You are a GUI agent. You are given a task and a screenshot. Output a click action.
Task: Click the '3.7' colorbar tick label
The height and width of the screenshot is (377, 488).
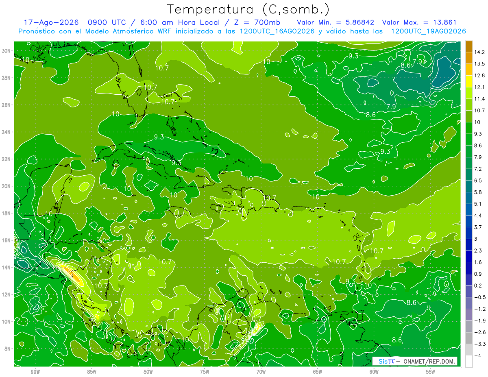pos(478,227)
